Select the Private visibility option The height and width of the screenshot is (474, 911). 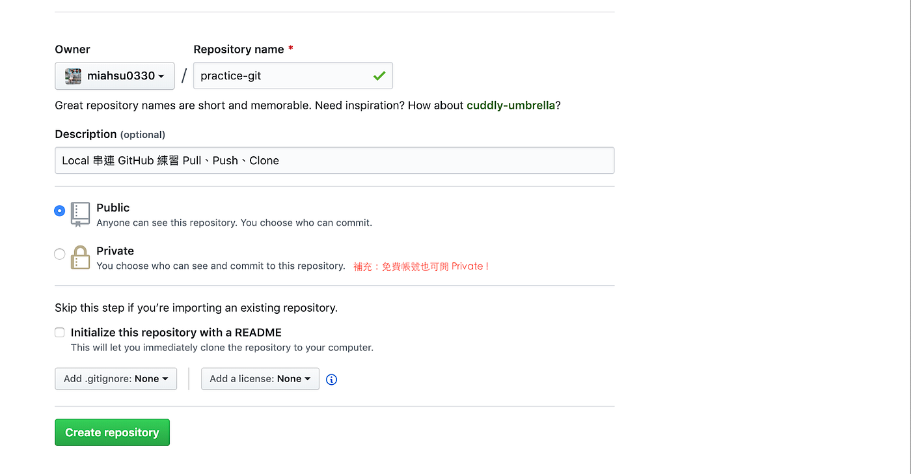[59, 254]
